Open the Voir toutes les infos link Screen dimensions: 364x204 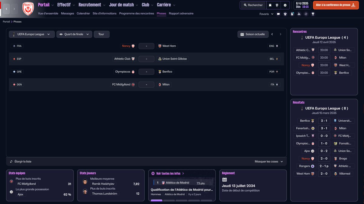coord(168,173)
